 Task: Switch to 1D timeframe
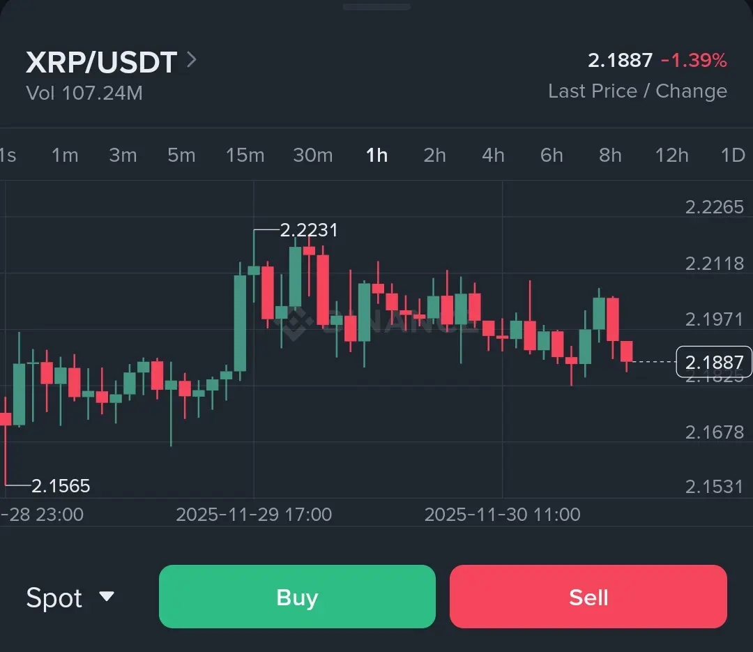coord(733,155)
